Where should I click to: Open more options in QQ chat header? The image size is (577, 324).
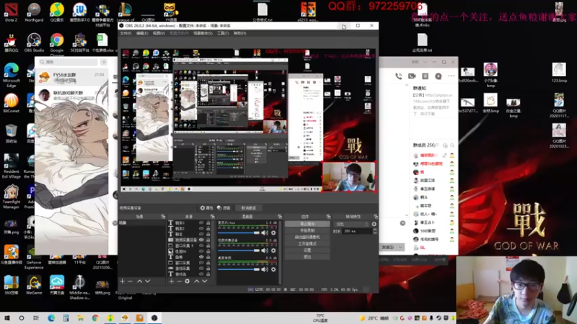tap(452, 76)
